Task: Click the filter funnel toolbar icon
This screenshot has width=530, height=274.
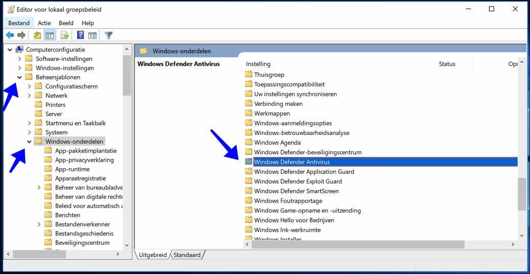Action: pyautogui.click(x=108, y=35)
